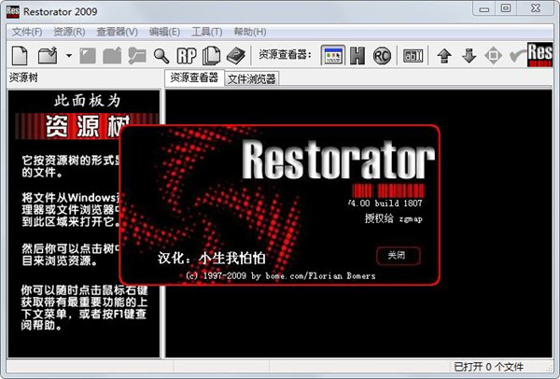560x379 pixels.
Task: Toggle the RC view mode
Action: pyautogui.click(x=382, y=55)
